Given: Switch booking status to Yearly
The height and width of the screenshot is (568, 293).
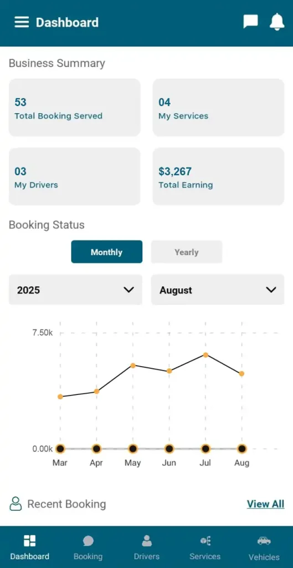Looking at the screenshot, I should point(186,252).
